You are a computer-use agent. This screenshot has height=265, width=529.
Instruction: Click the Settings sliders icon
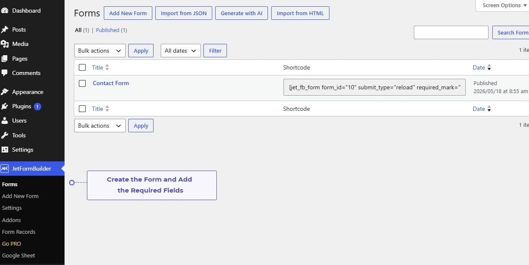[x=5, y=150]
